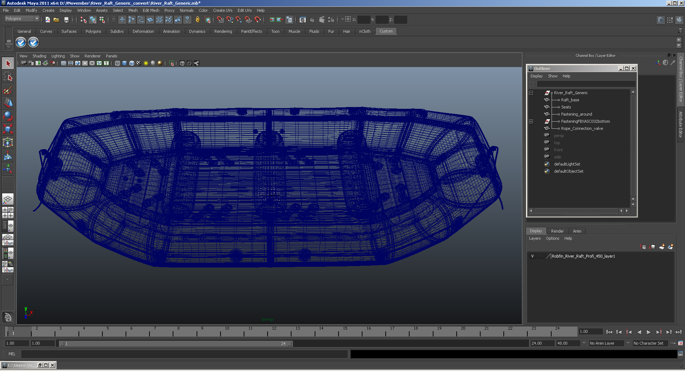Viewport: 685px width, 371px height.
Task: Open a scene with folder icon
Action: pyautogui.click(x=56, y=20)
